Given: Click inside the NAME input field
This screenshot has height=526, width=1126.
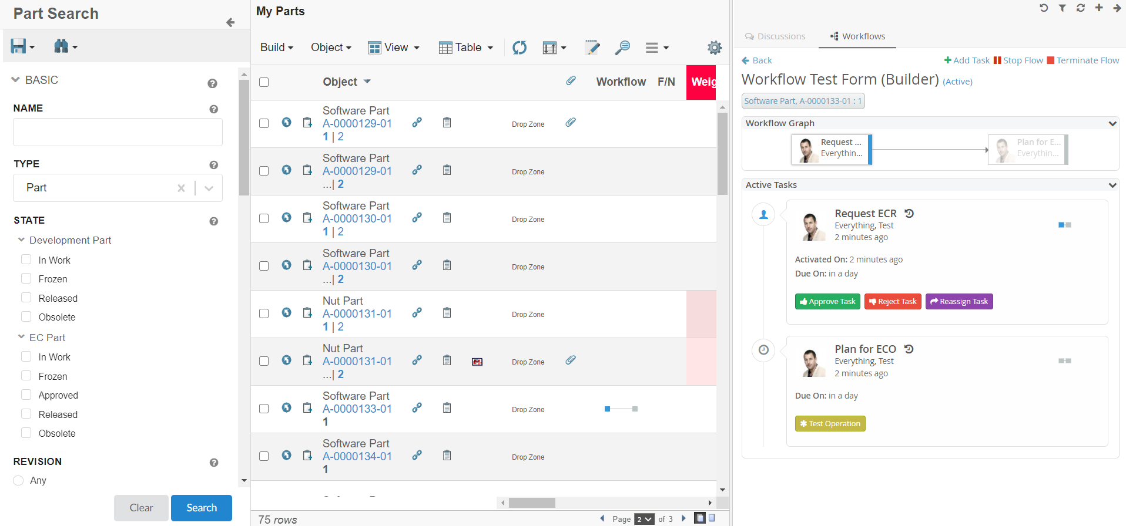Looking at the screenshot, I should click(x=118, y=132).
